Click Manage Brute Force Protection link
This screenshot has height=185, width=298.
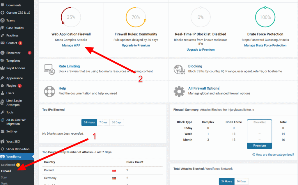[x=265, y=45]
